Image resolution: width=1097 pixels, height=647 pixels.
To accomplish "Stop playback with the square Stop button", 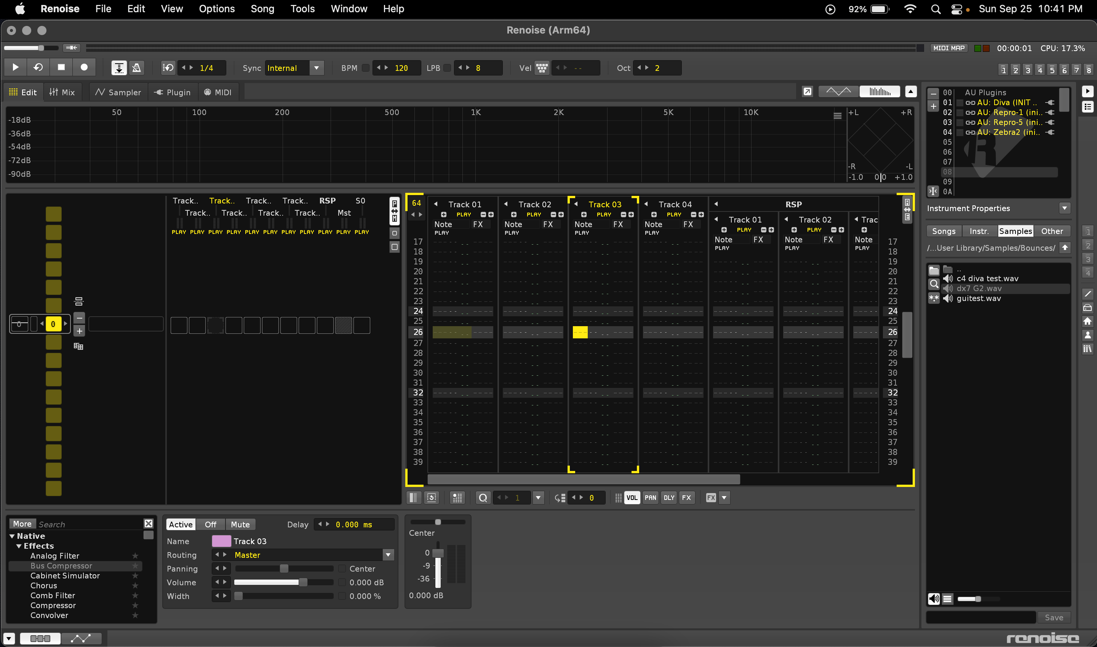I will coord(61,67).
